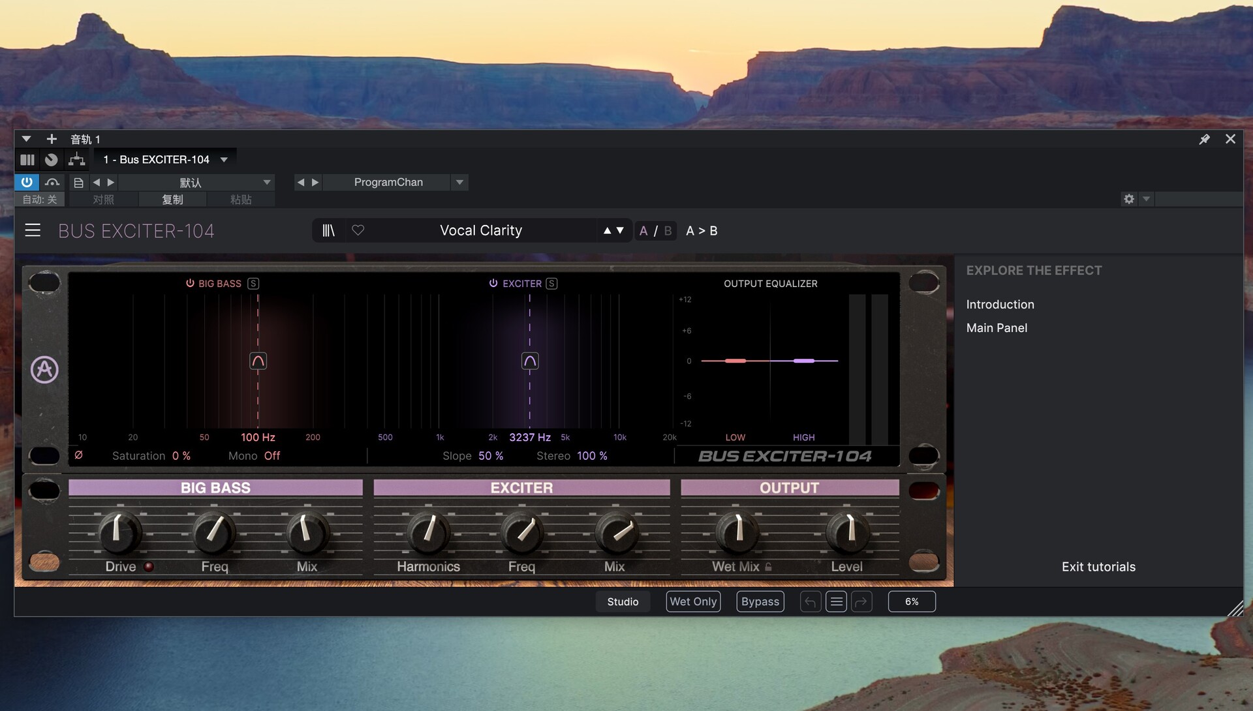Click the Output Level knob
Screen dimensions: 1253x711
tap(848, 532)
